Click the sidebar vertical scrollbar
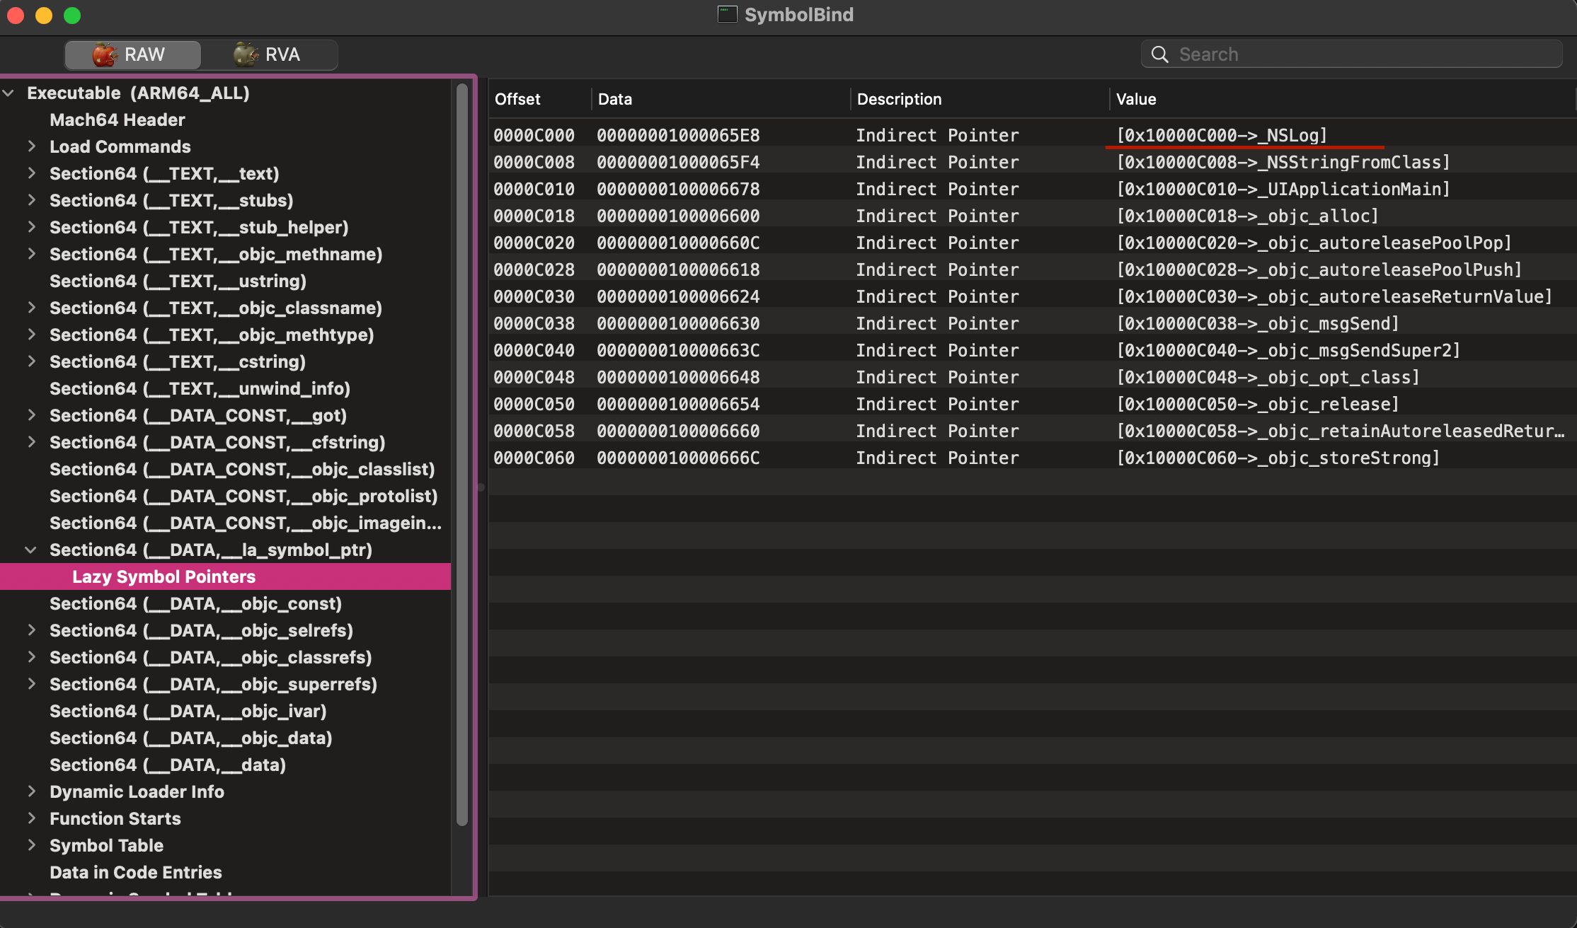This screenshot has width=1577, height=928. click(462, 454)
